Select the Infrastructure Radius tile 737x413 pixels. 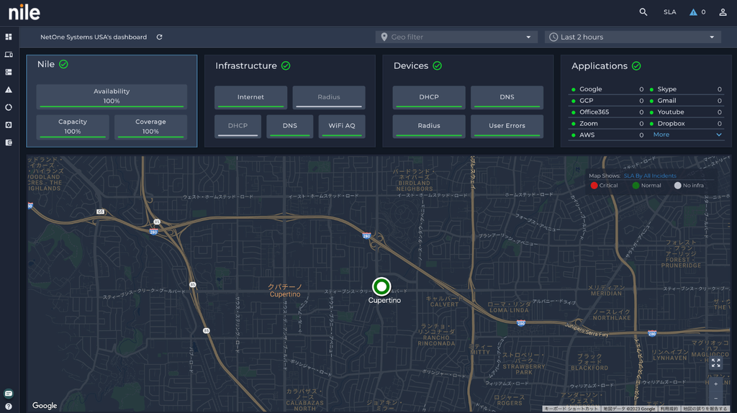[328, 97]
